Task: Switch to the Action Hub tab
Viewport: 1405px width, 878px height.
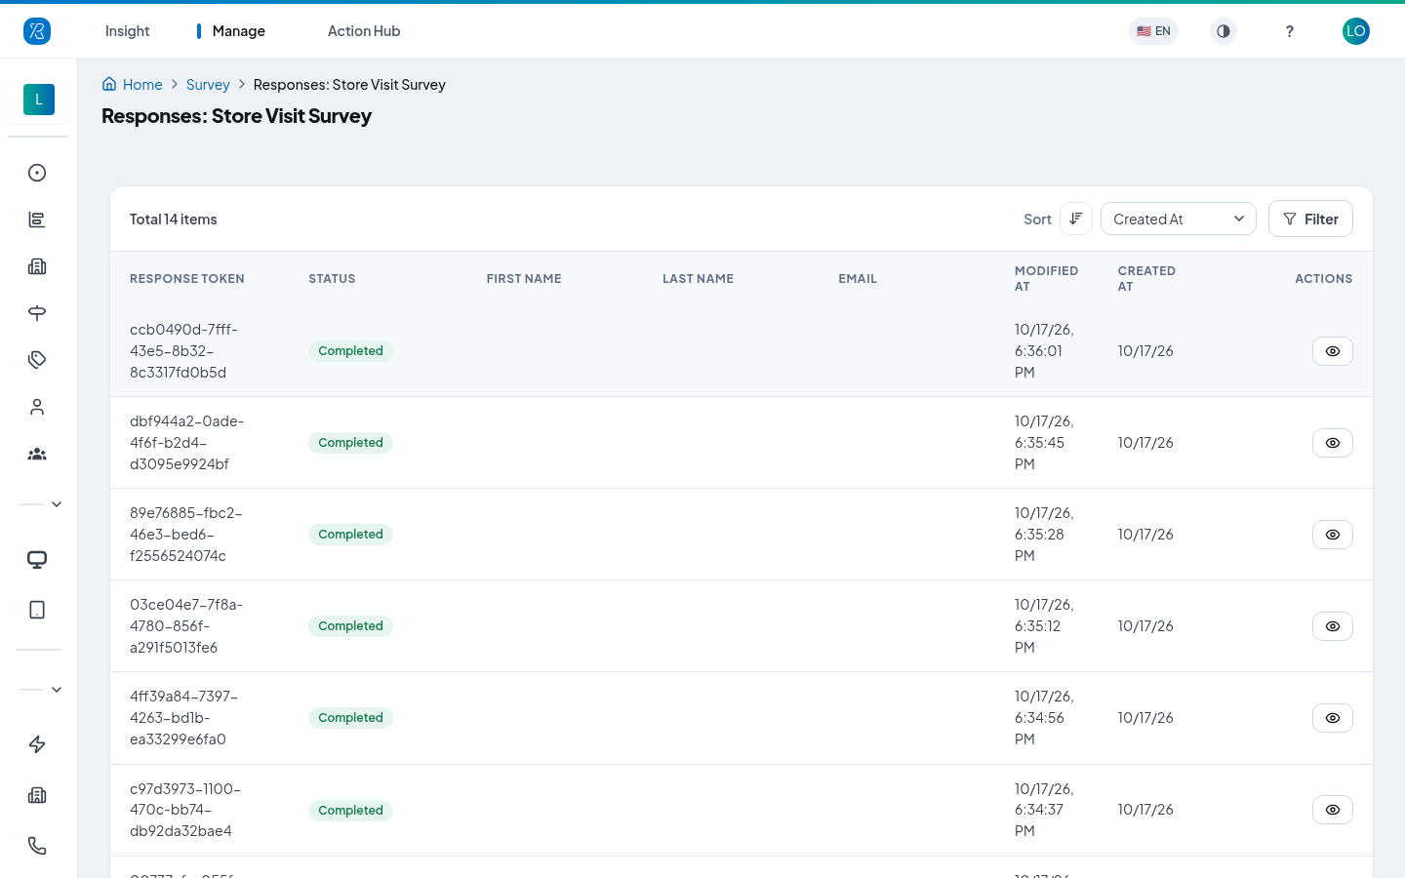Action: coord(364,31)
